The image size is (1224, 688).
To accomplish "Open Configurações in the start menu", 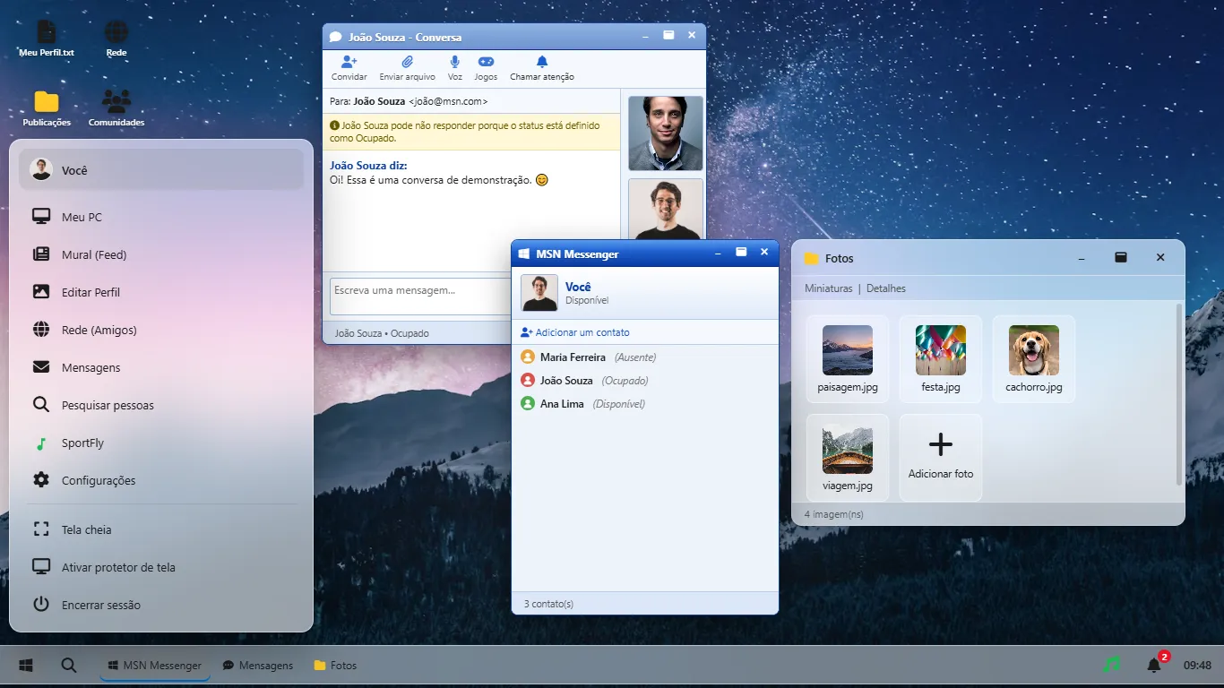I will pyautogui.click(x=161, y=480).
